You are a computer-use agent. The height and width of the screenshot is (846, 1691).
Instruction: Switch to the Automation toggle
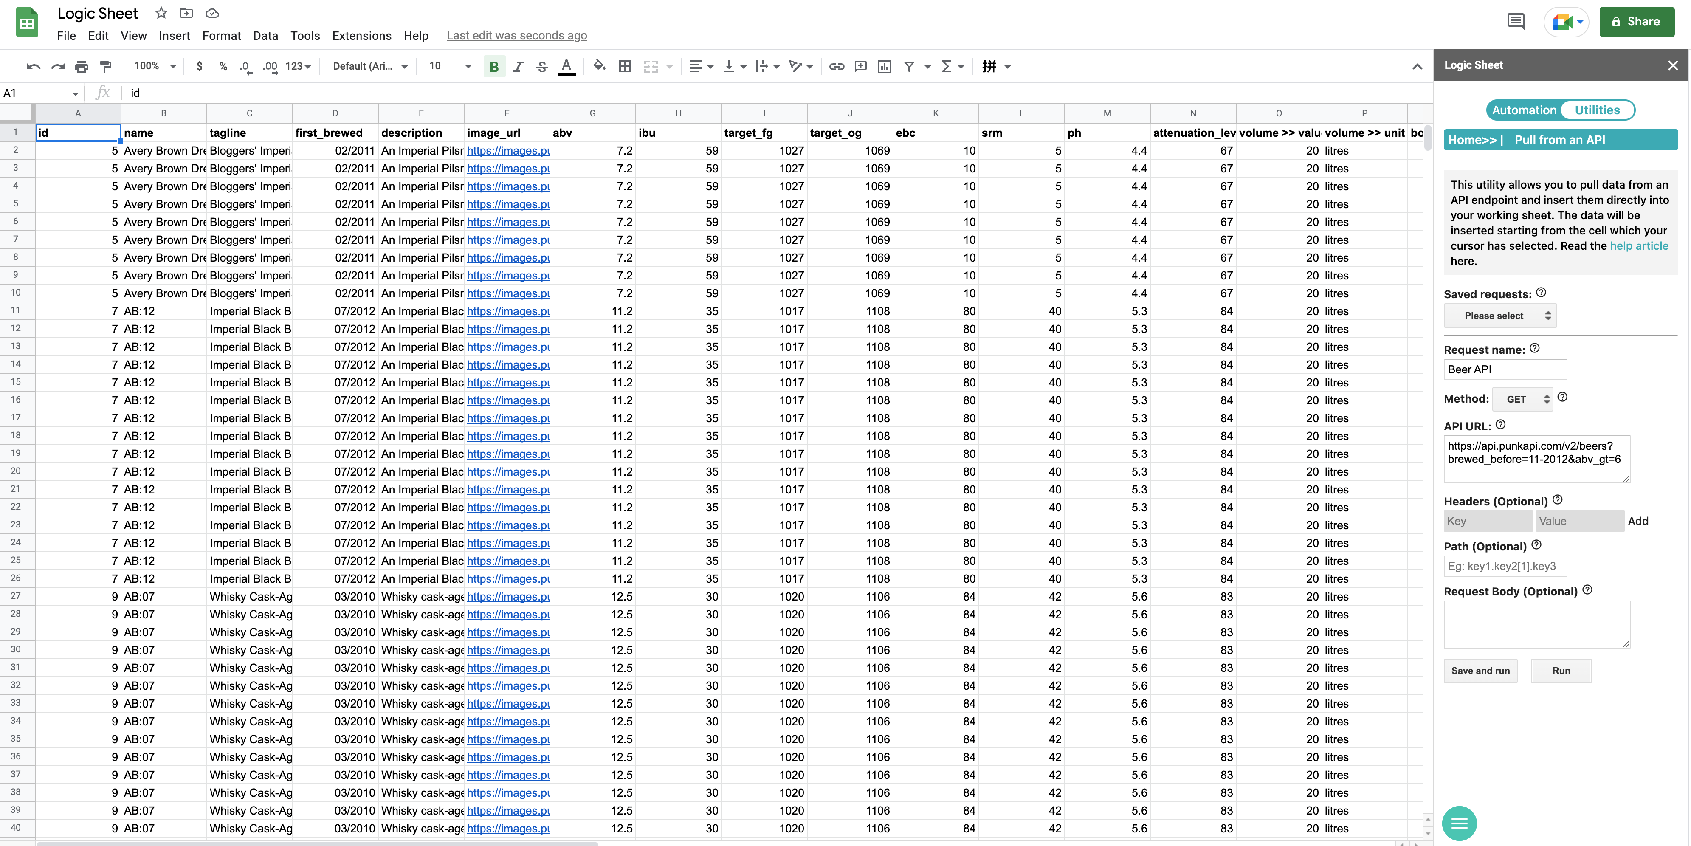1524,110
